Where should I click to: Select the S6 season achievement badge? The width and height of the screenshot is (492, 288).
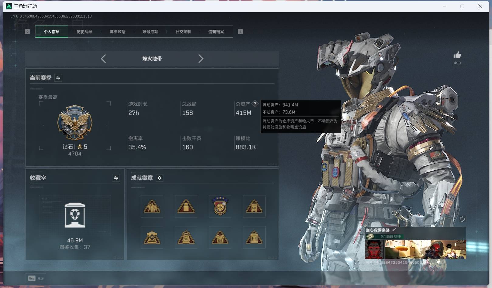(220, 237)
